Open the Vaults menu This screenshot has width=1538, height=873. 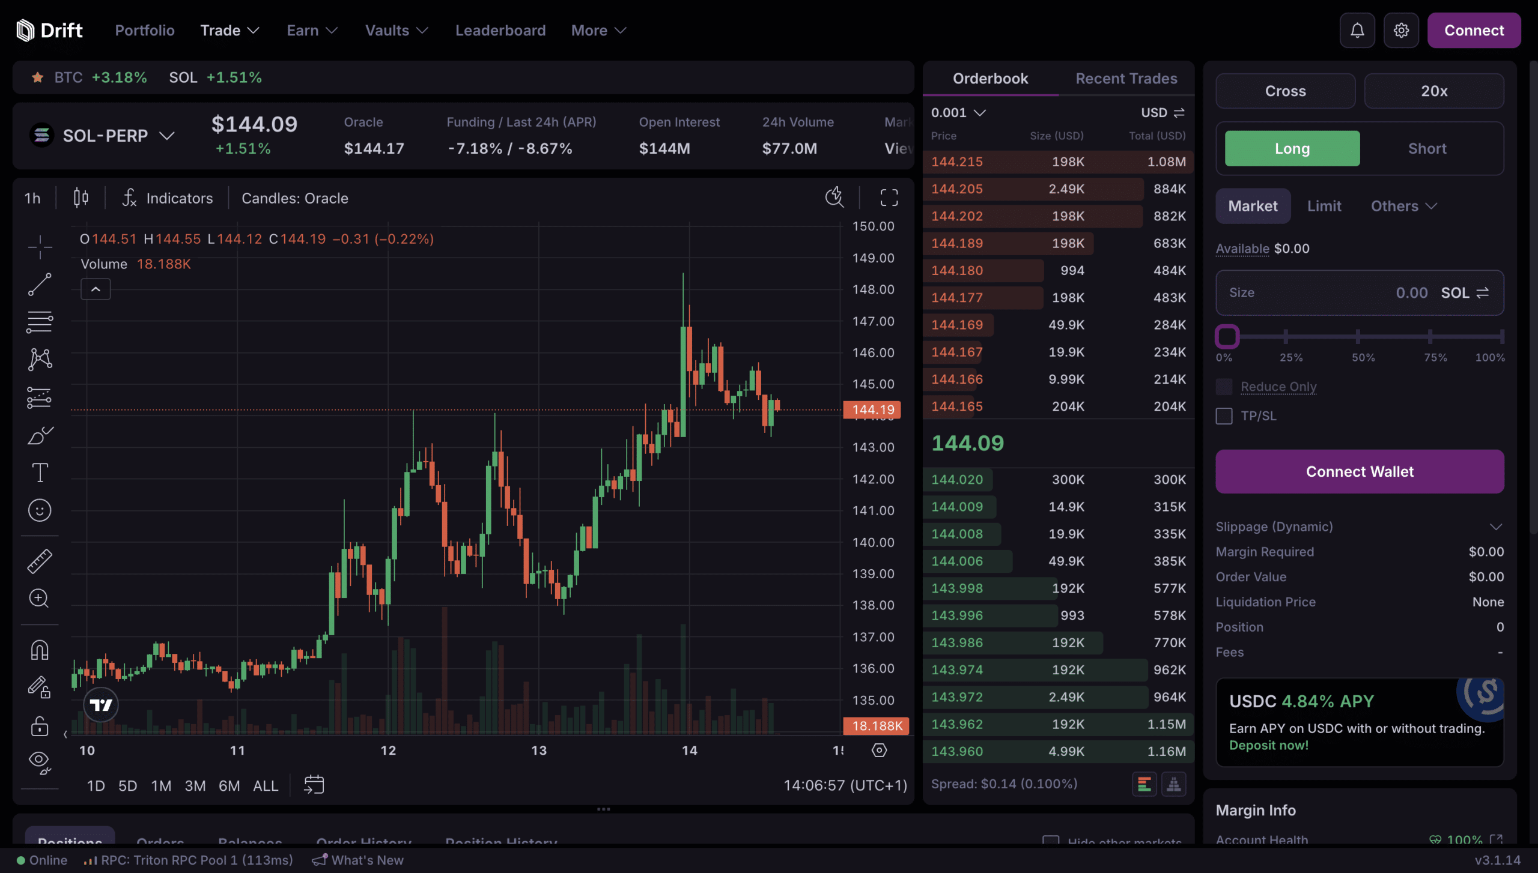click(396, 30)
